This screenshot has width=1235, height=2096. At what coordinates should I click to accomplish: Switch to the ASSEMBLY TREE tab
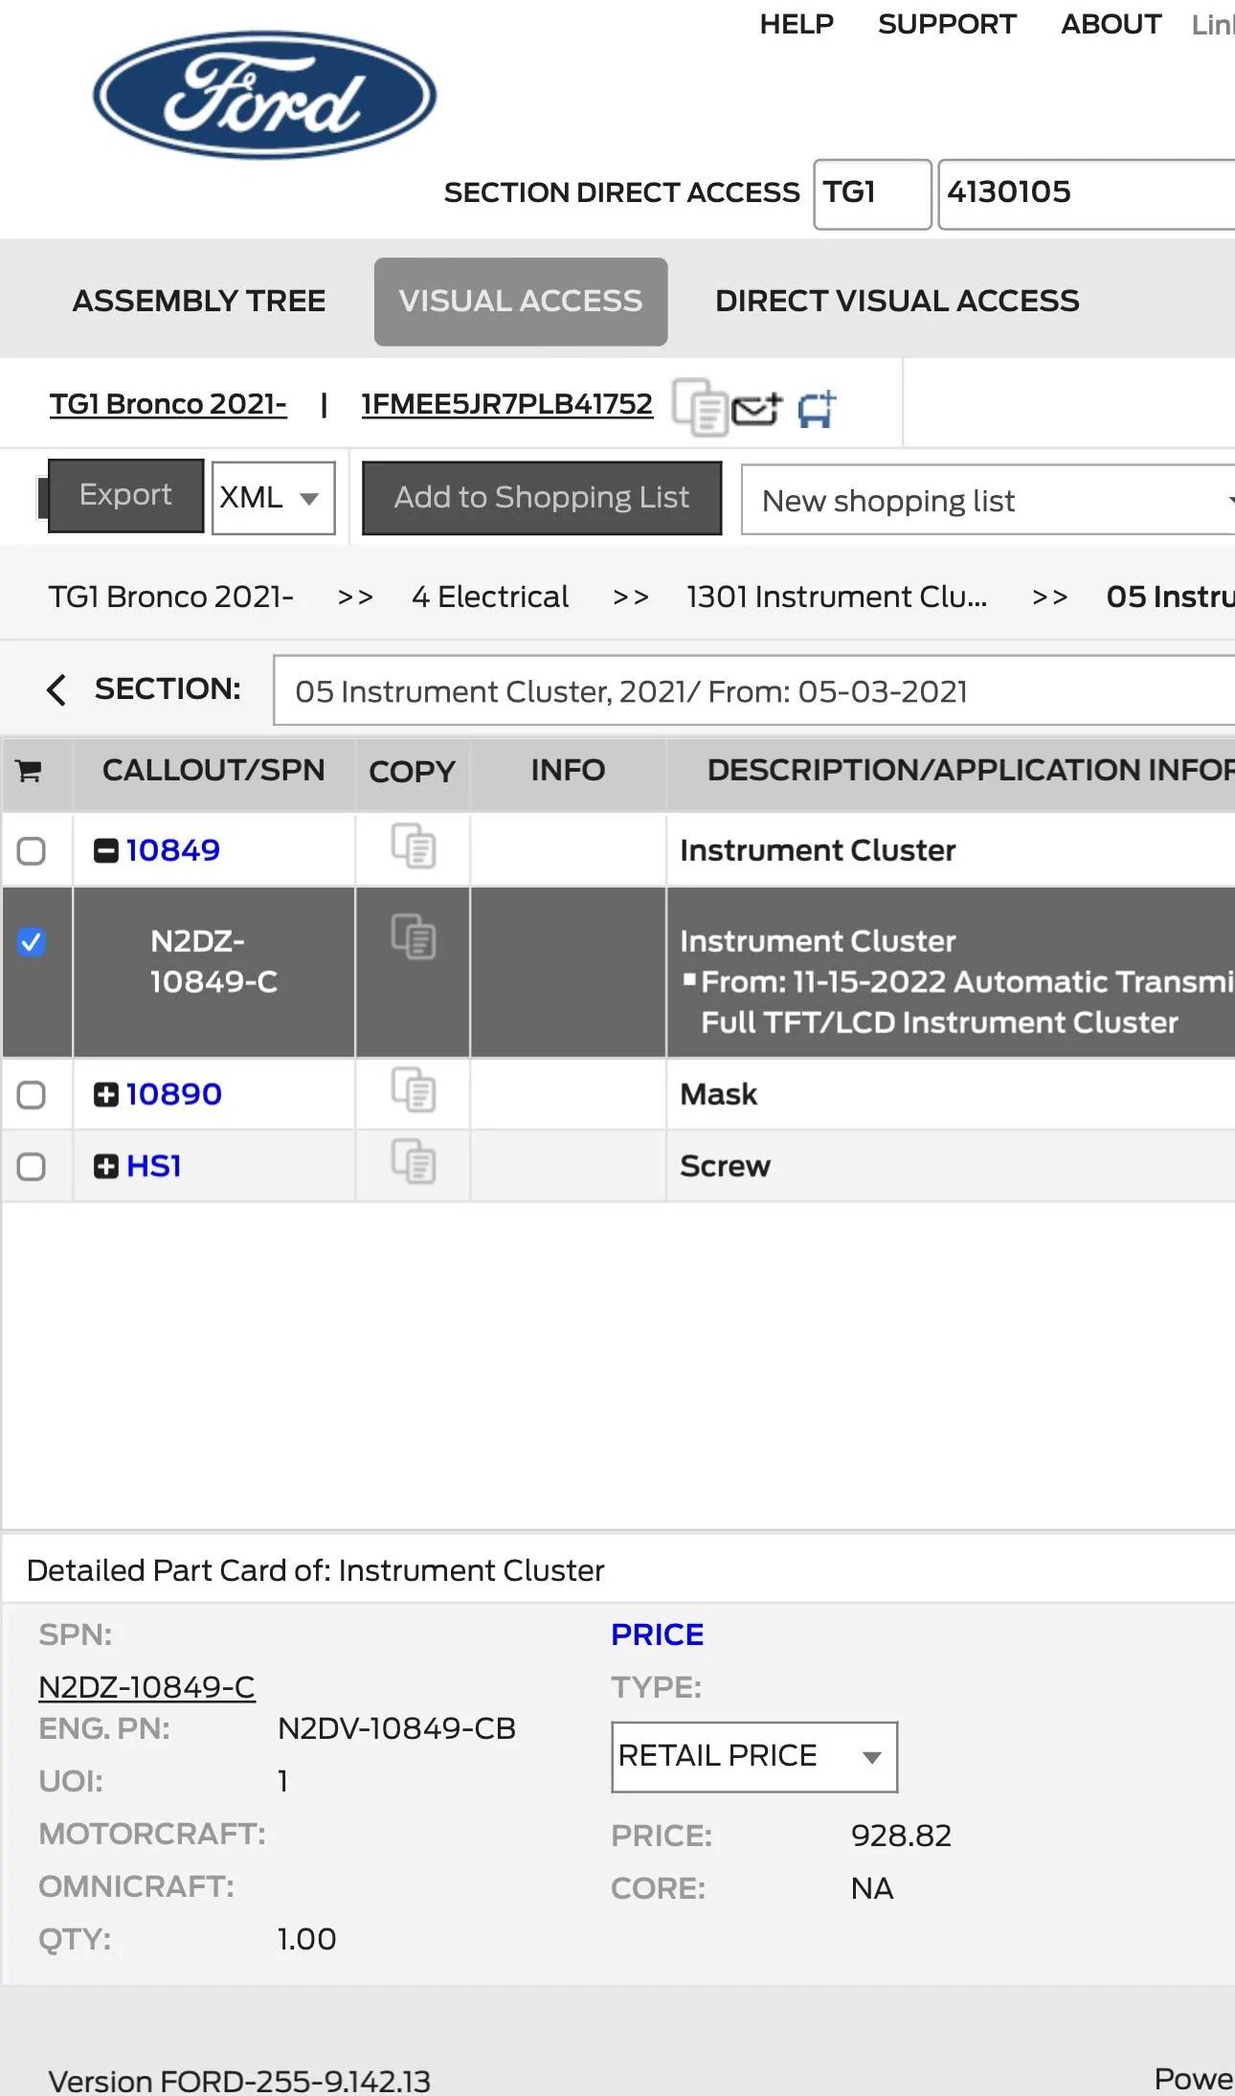[199, 301]
